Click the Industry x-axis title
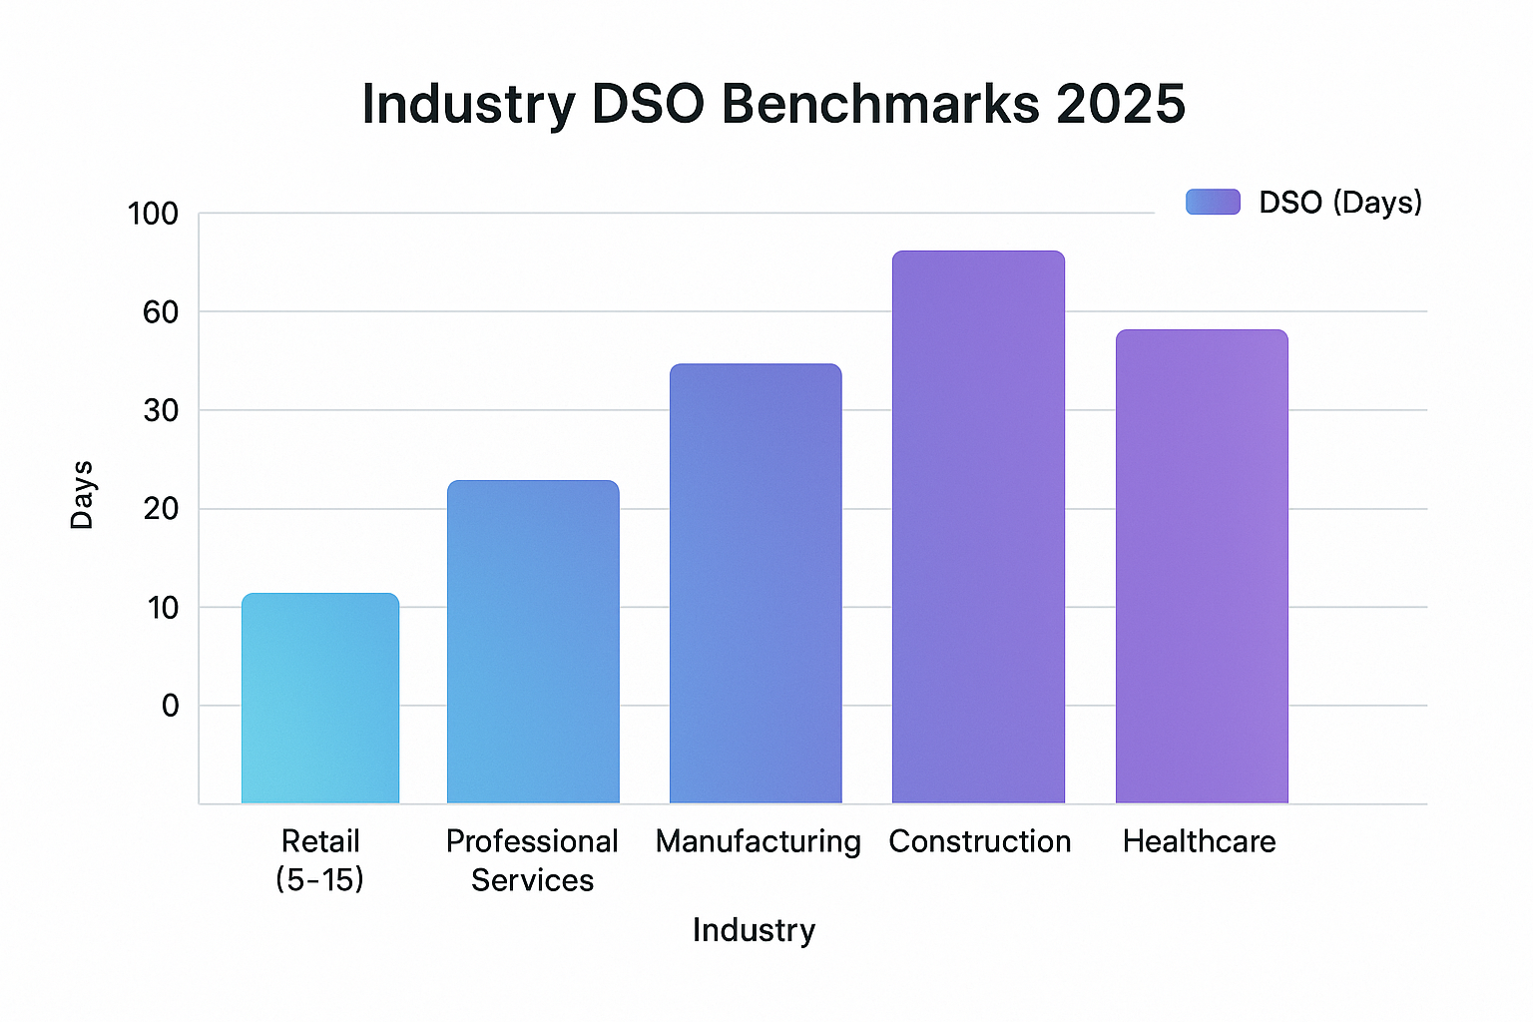1533x1022 pixels. tap(754, 929)
